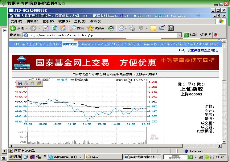Click the 实时大盘走势 taskbar button
This screenshot has width=230, height=162.
pyautogui.click(x=142, y=157)
